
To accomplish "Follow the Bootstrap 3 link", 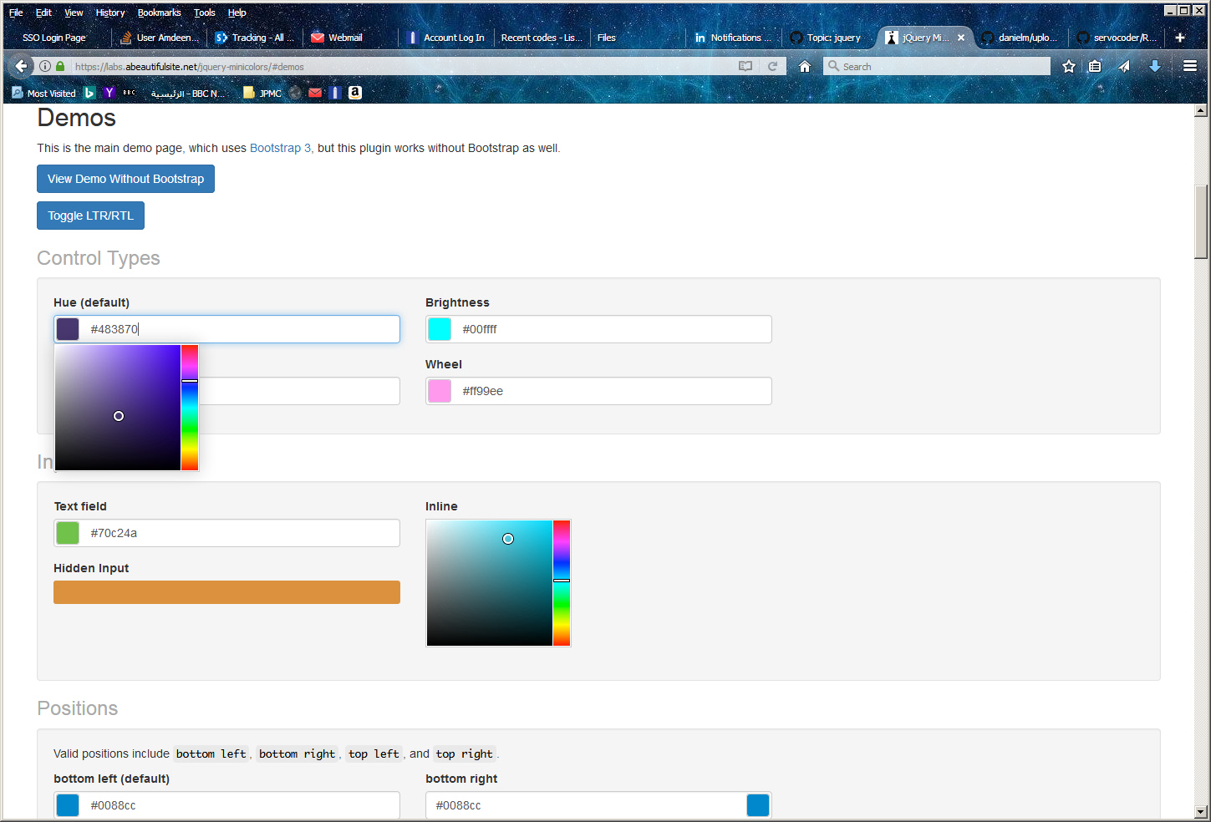I will point(280,148).
